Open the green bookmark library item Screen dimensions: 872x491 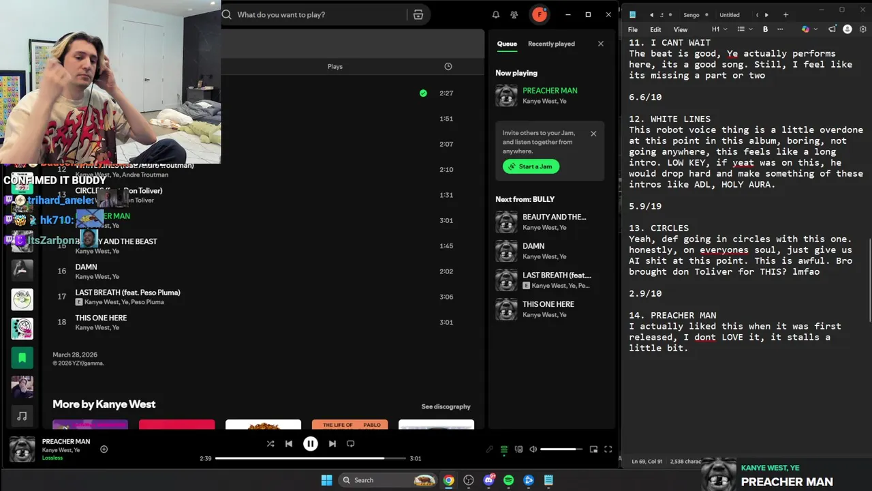tap(22, 357)
